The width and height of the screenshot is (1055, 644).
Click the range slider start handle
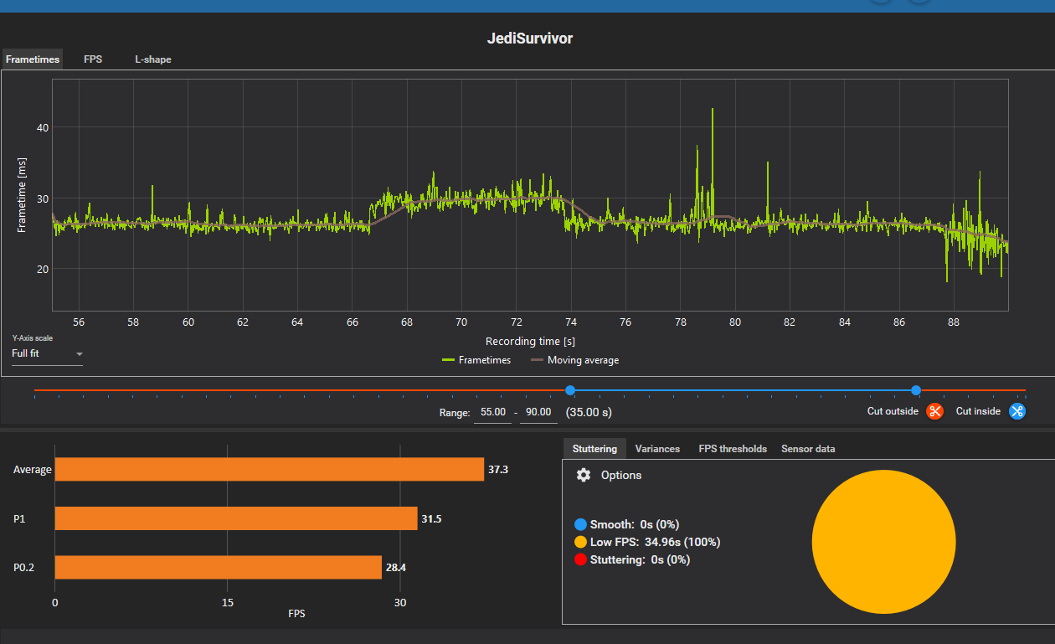point(570,390)
